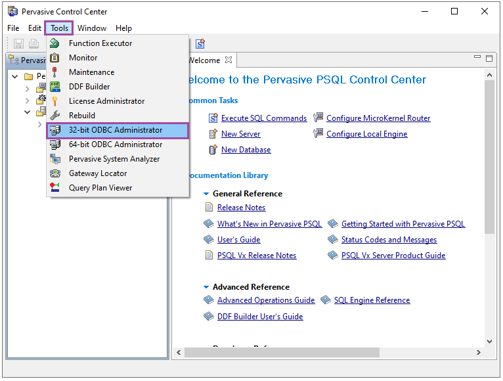This screenshot has width=503, height=381.
Task: Expand the first child tree node
Action: click(x=28, y=89)
